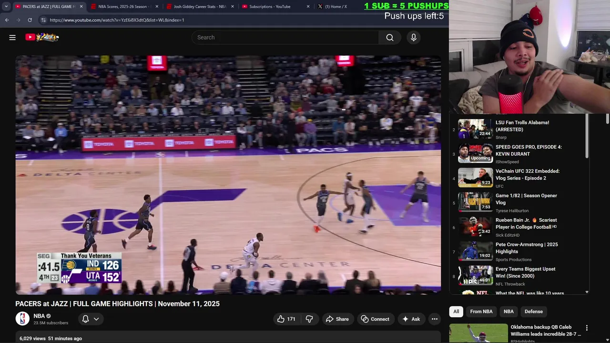Open the video title text
The image size is (610, 343).
[117, 304]
